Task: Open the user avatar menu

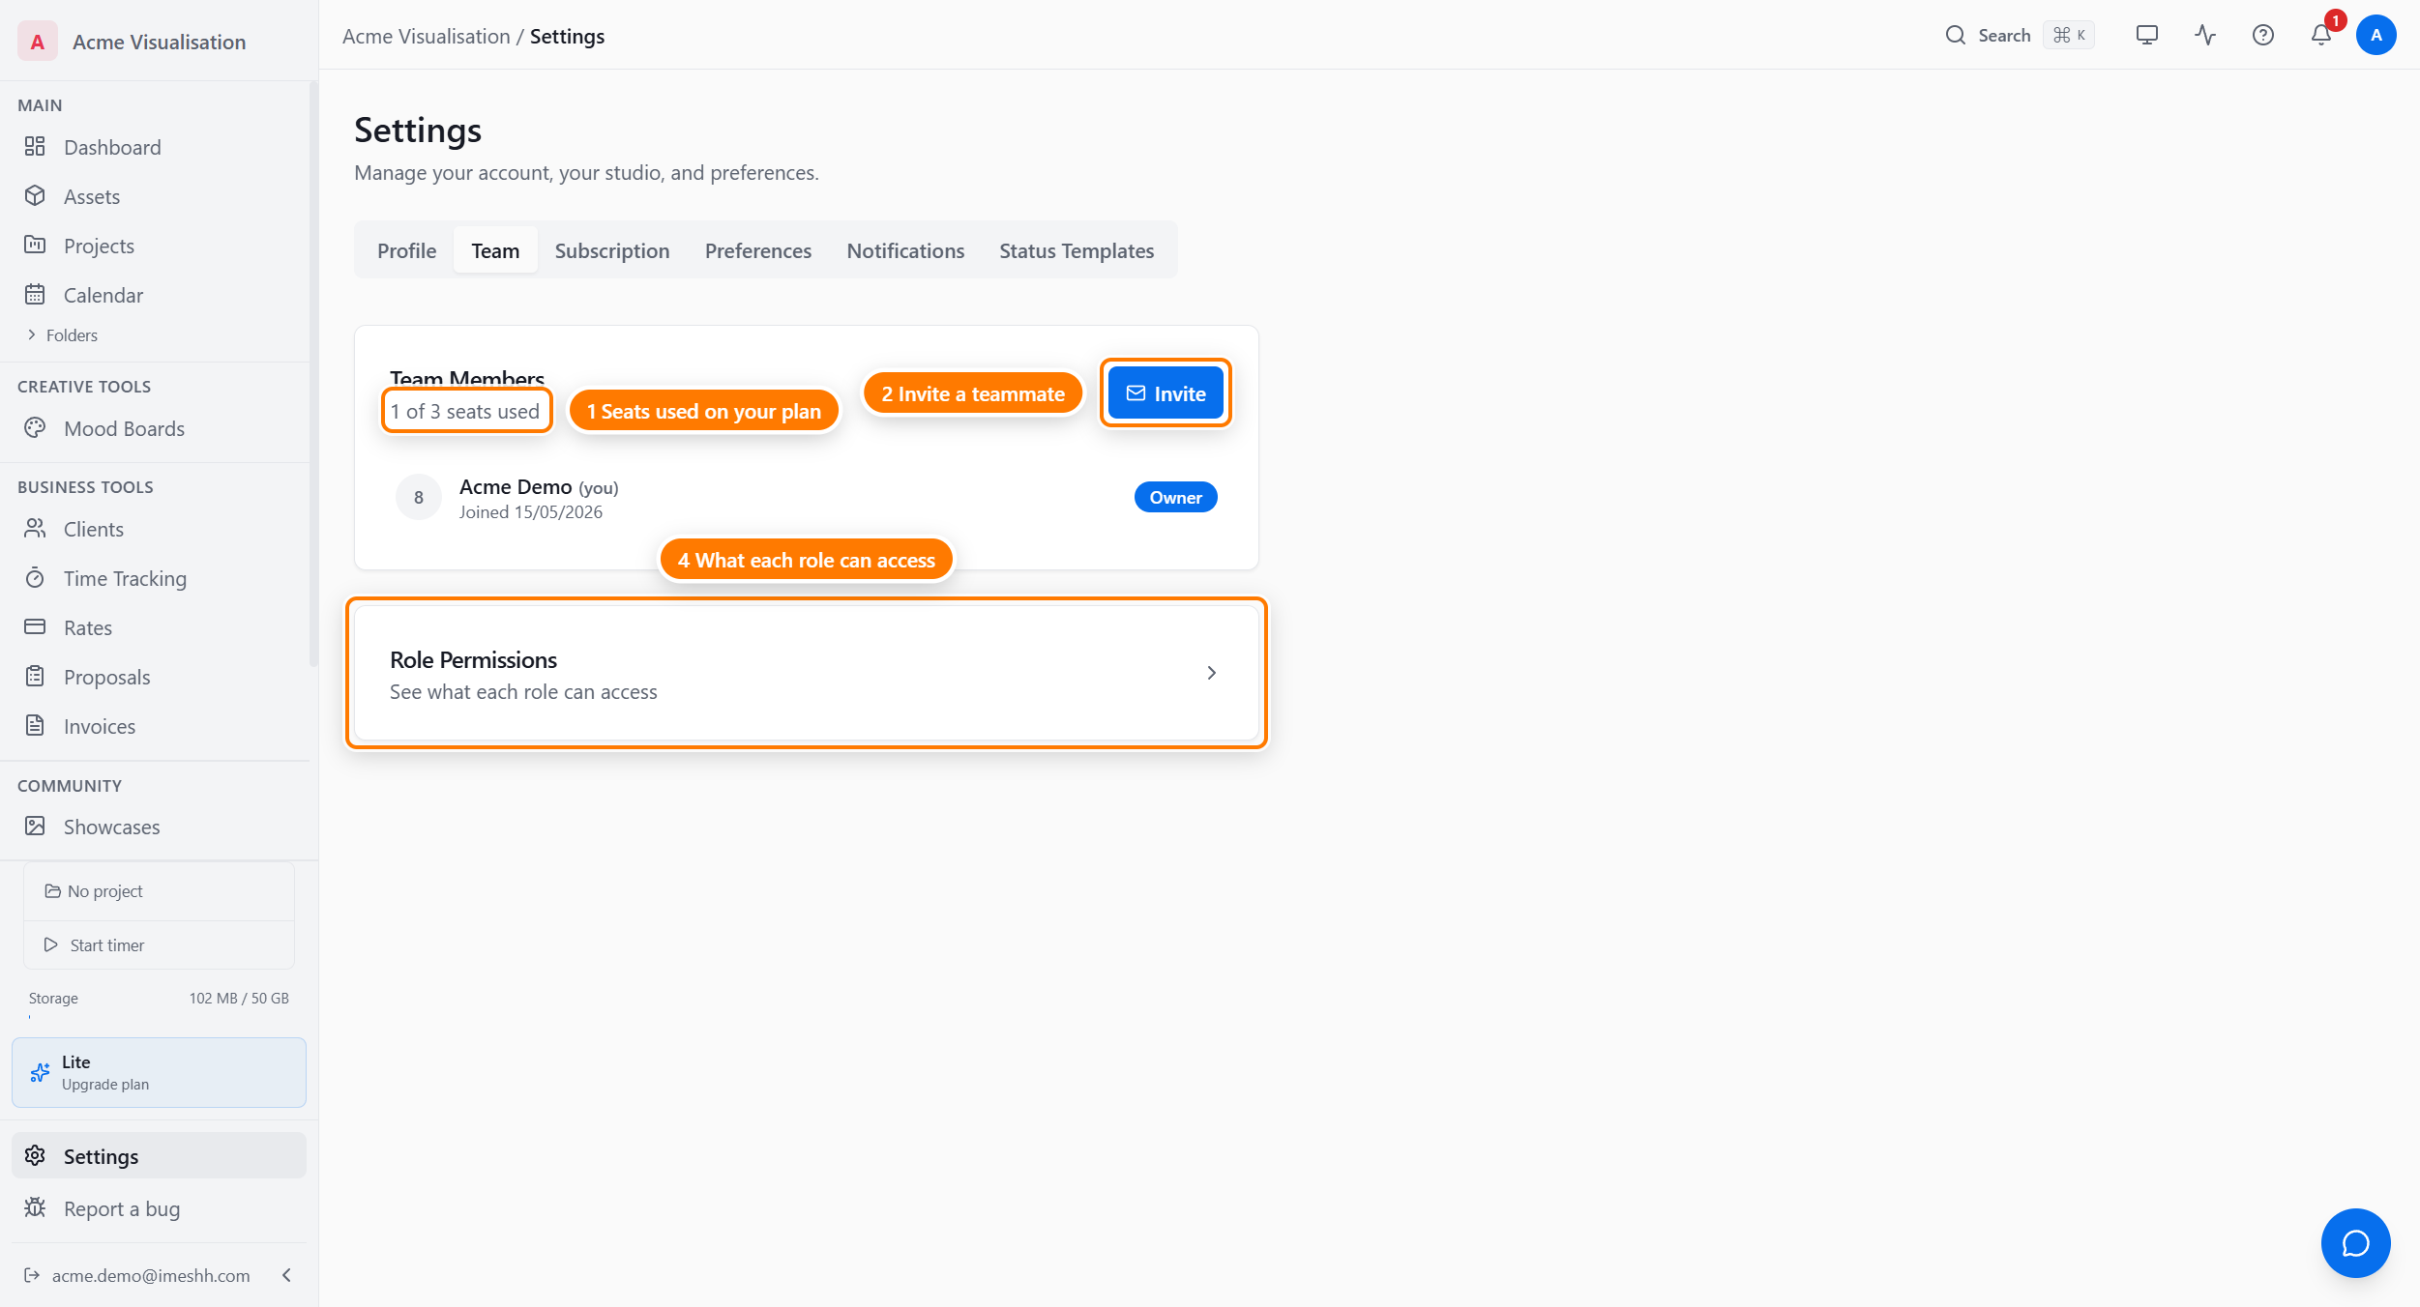Action: [x=2376, y=35]
